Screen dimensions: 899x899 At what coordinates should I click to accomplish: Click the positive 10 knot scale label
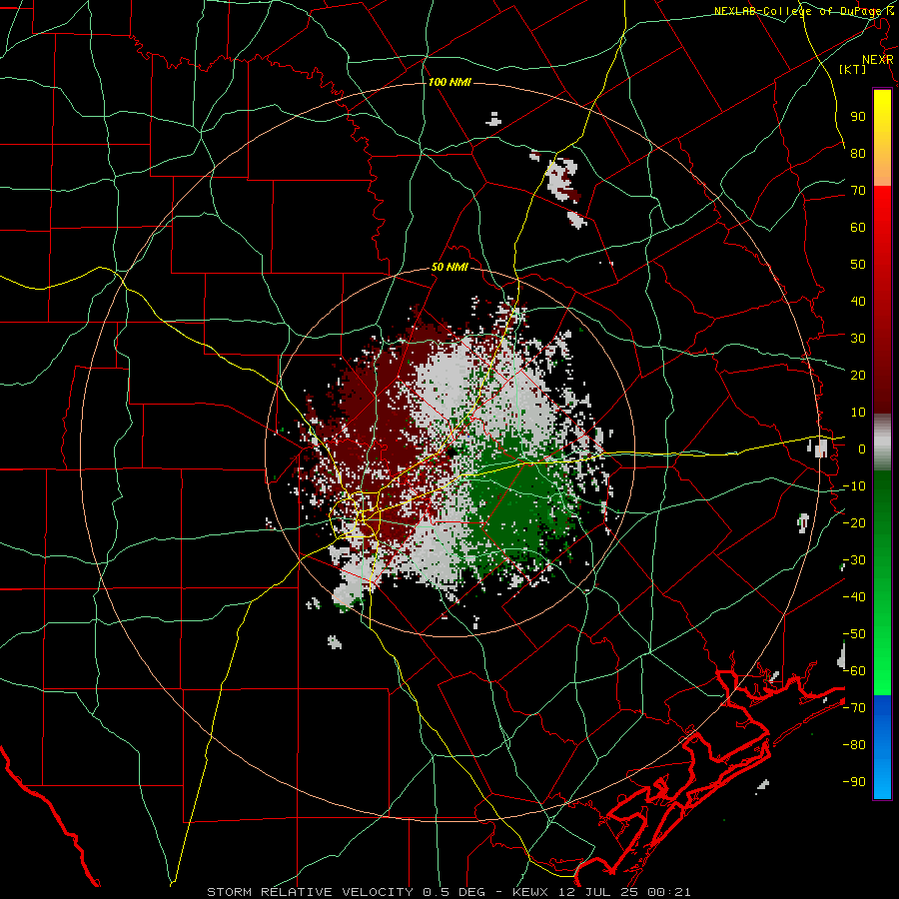pyautogui.click(x=858, y=413)
